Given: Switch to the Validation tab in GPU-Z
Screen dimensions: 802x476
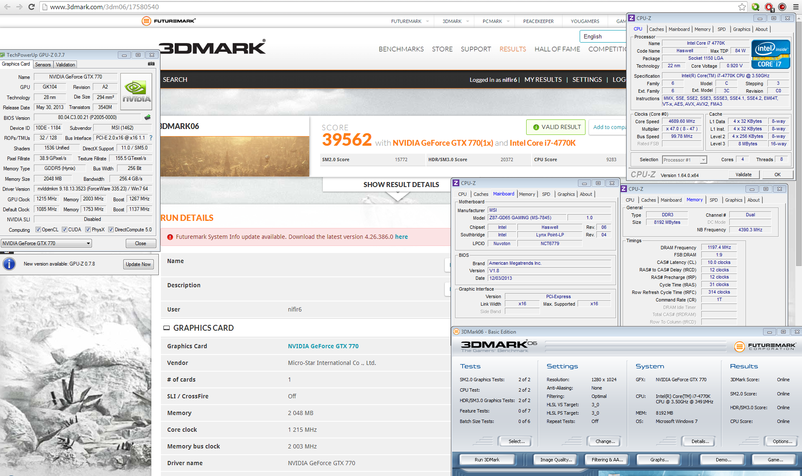Looking at the screenshot, I should (65, 65).
